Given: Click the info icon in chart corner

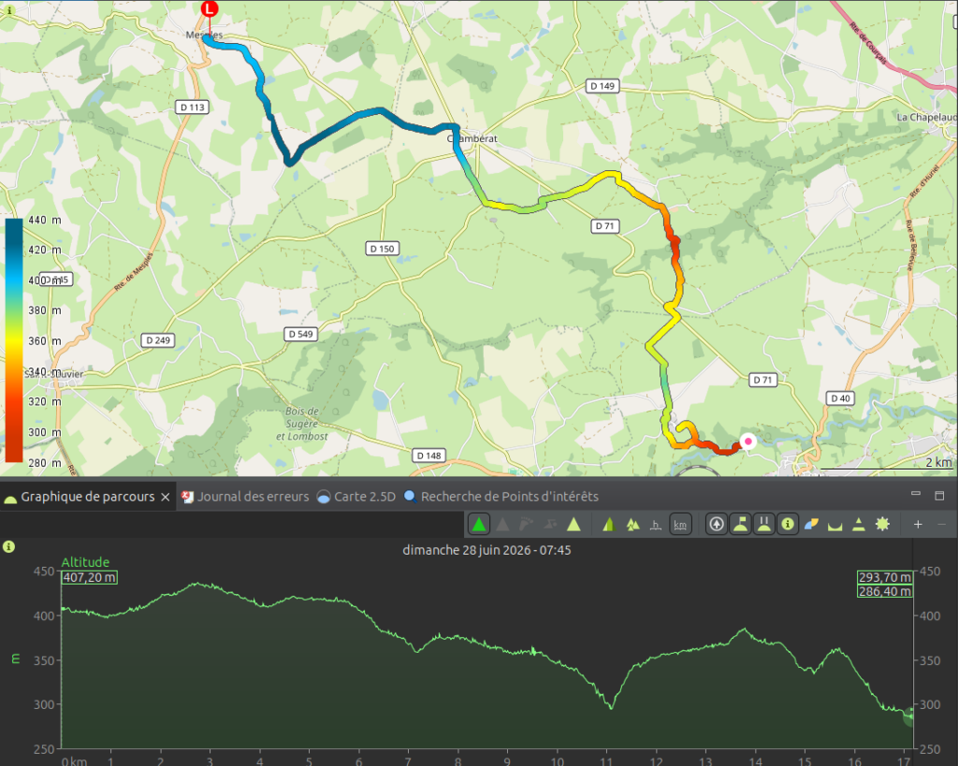Looking at the screenshot, I should click(8, 547).
